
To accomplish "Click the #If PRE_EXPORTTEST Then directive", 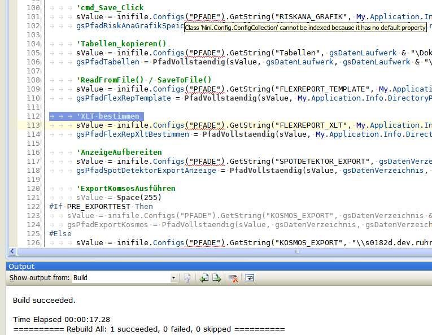I will (x=101, y=207).
